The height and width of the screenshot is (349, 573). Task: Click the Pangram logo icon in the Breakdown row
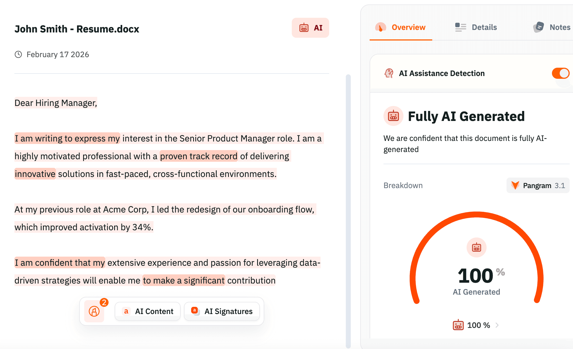pyautogui.click(x=515, y=185)
